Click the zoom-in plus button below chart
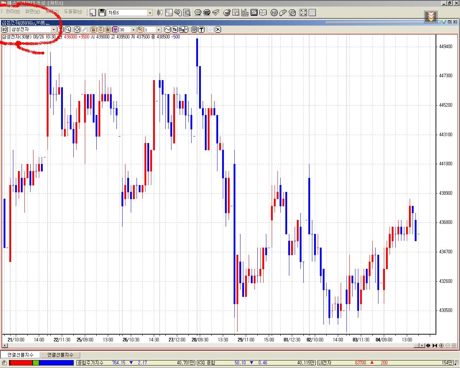460x368 pixels. [441, 346]
